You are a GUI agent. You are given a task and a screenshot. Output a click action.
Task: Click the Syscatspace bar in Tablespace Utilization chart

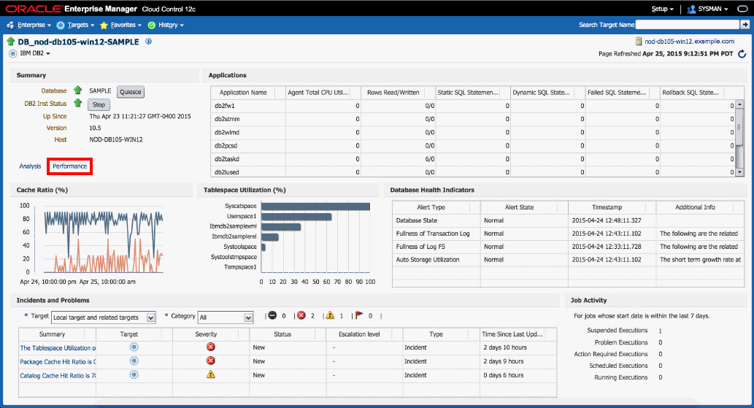315,206
